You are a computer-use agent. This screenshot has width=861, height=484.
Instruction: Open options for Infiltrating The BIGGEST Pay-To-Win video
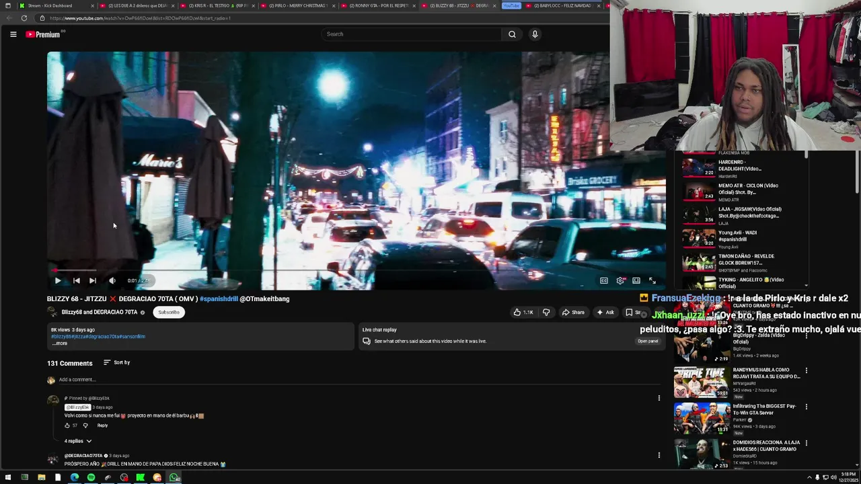click(x=806, y=407)
